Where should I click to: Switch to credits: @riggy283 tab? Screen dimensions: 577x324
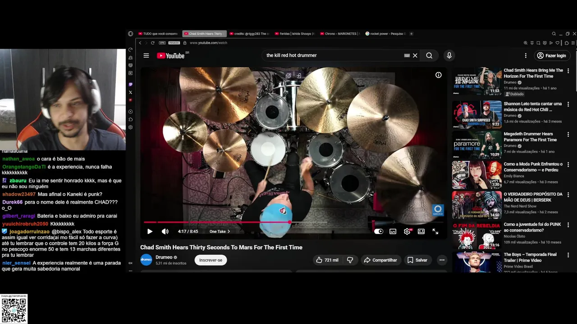(250, 34)
